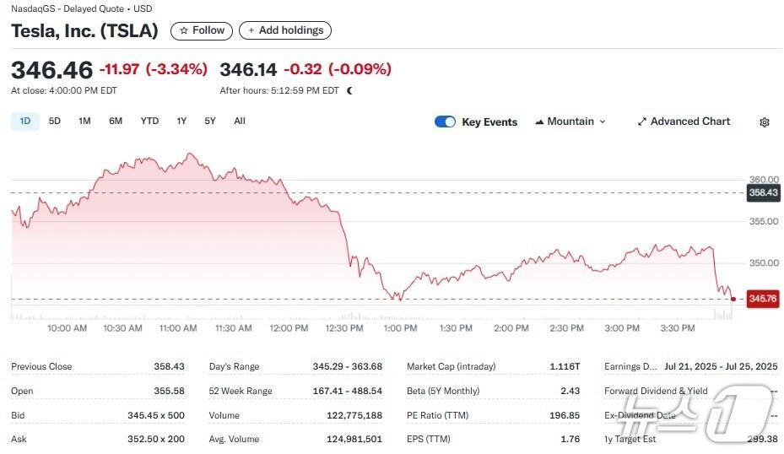Viewport: 784px width, 454px height.
Task: Click the star icon in Follow button
Action: (183, 30)
